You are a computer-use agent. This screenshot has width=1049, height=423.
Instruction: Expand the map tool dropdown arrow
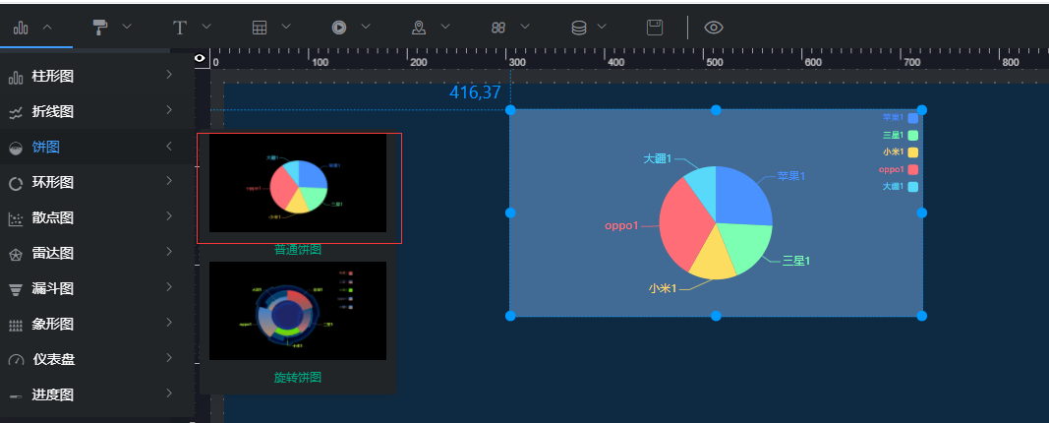(445, 27)
